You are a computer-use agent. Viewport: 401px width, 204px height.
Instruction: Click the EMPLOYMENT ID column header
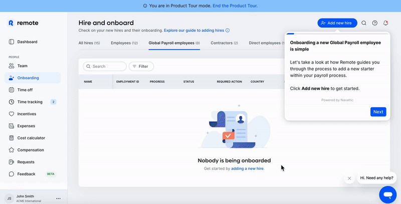coord(128,82)
